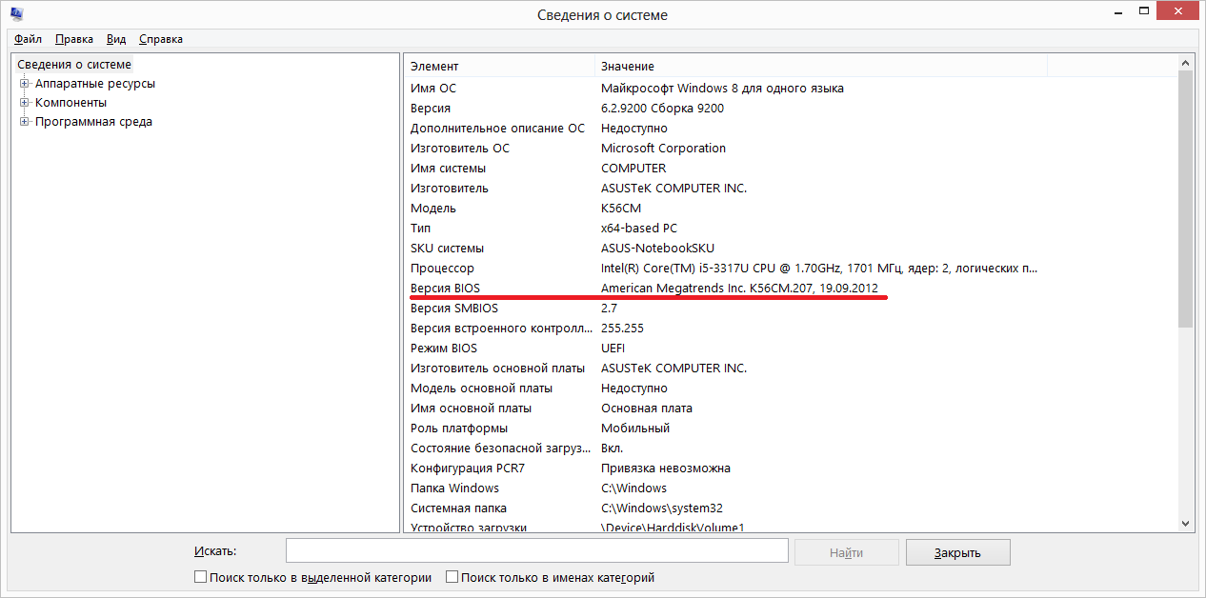
Task: Click the Закрыть button
Action: tap(957, 550)
